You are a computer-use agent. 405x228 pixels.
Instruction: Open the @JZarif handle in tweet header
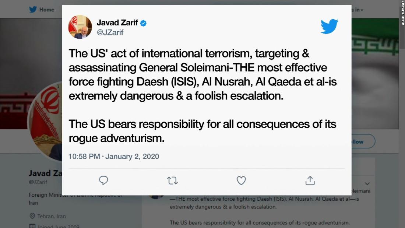coord(110,33)
